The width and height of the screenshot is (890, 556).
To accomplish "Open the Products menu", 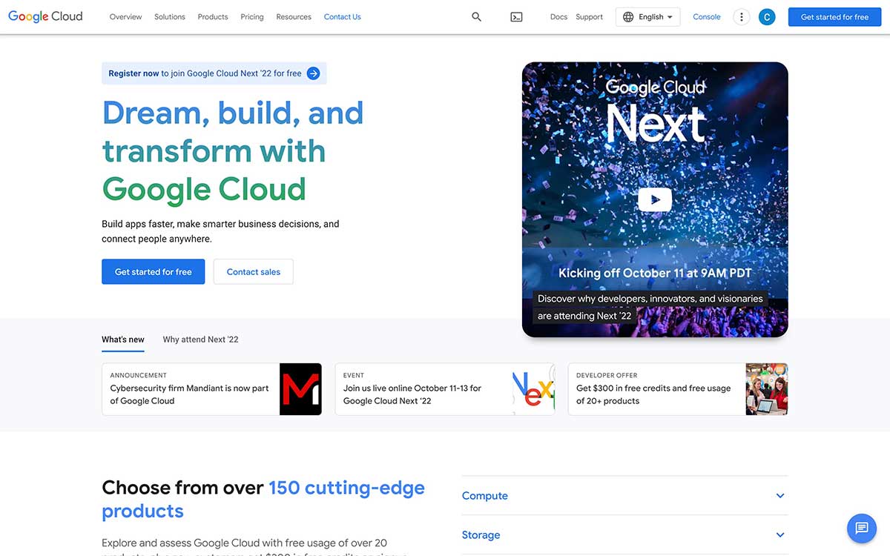I will point(213,16).
